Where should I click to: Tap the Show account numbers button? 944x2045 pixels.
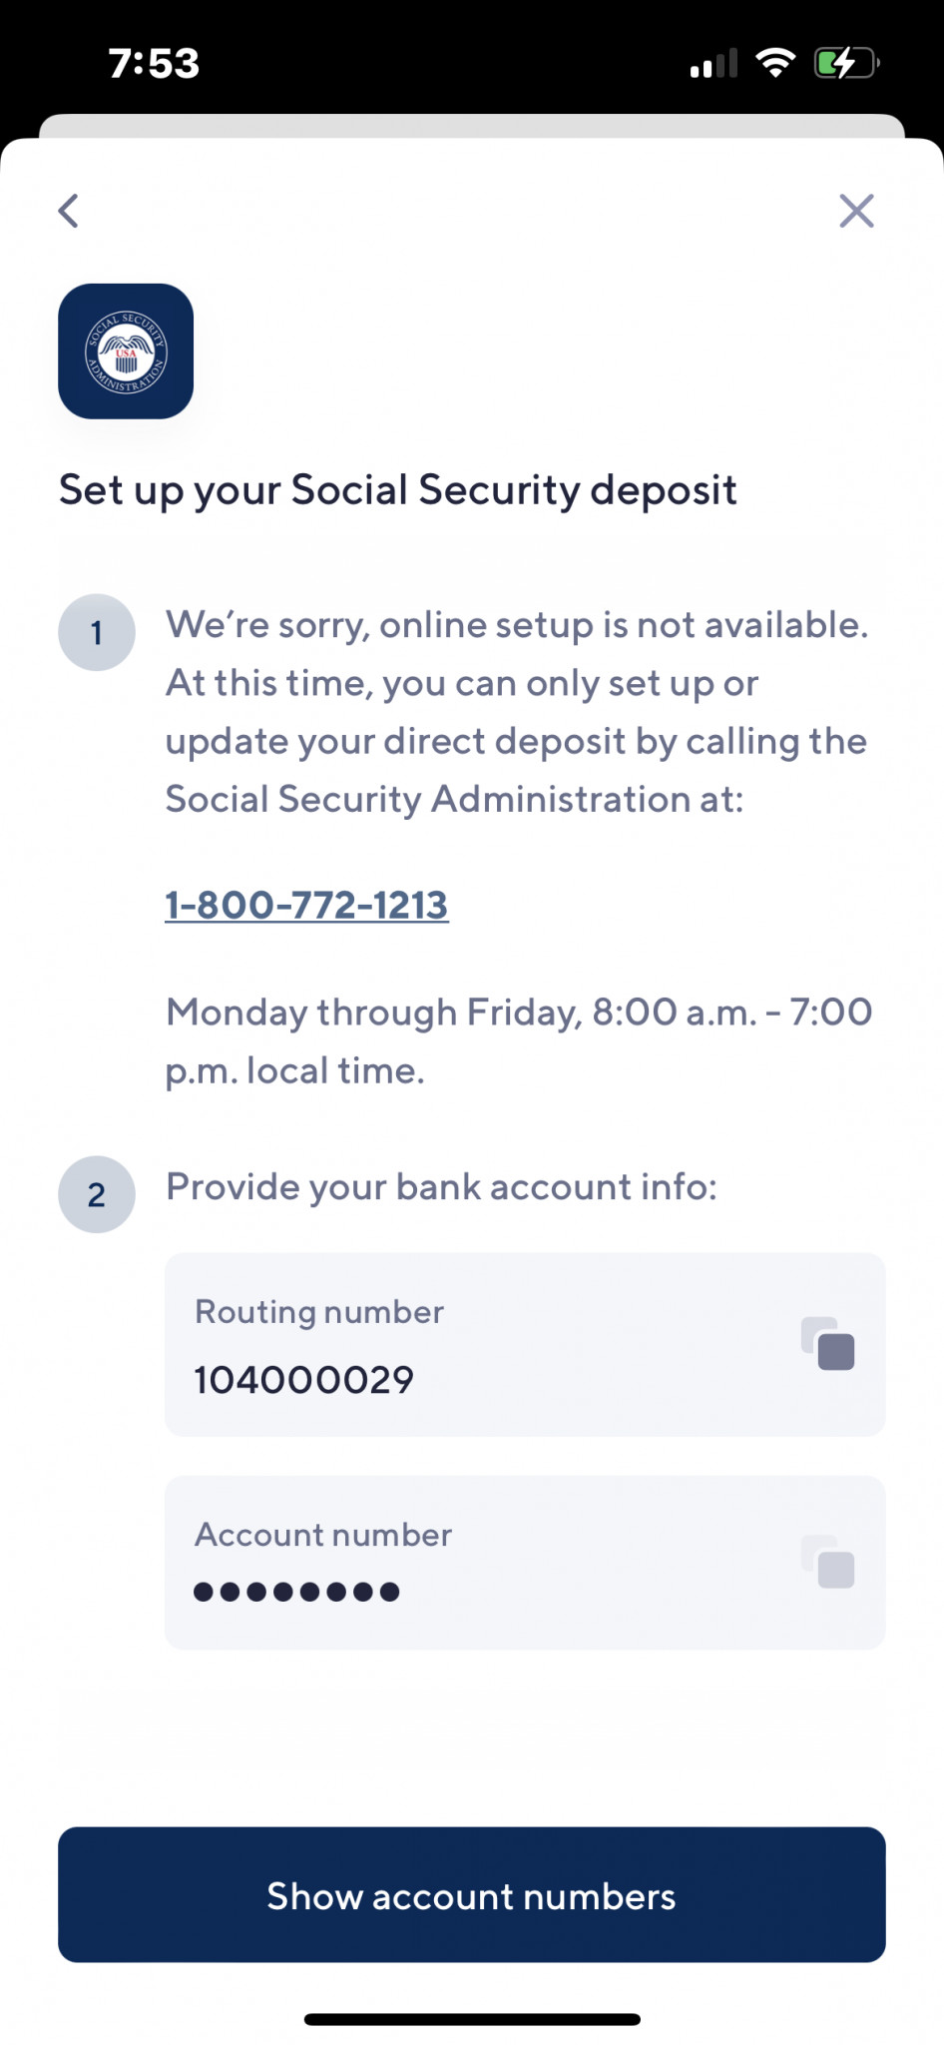(x=472, y=1895)
